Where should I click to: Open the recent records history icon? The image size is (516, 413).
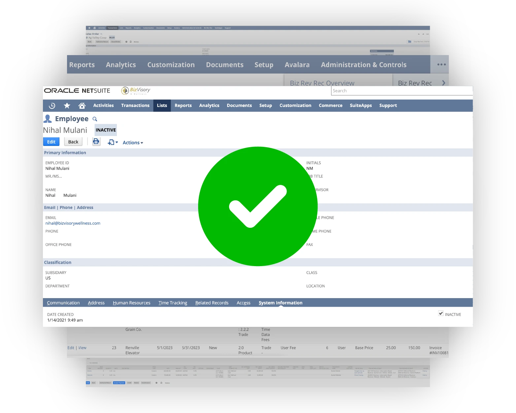(52, 106)
